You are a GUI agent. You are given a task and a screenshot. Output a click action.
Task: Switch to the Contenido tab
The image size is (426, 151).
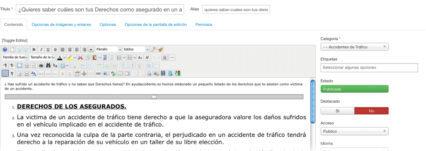coord(14,24)
